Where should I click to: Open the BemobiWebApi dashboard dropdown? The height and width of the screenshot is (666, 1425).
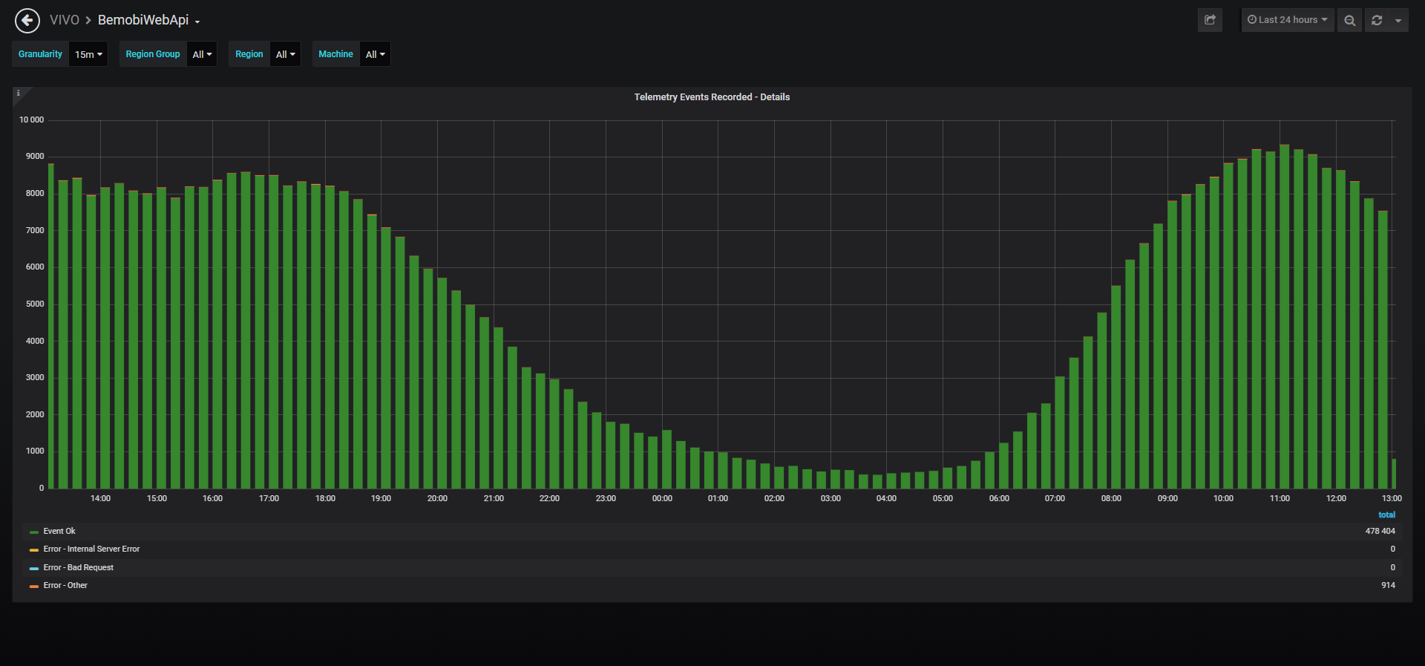point(149,20)
